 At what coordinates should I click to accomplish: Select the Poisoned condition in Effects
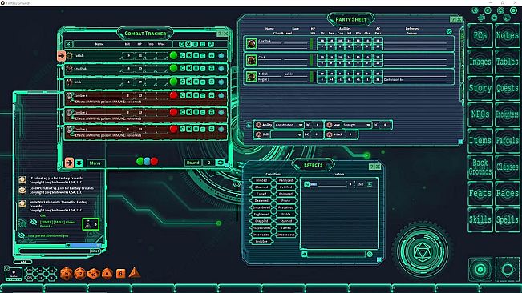285,194
